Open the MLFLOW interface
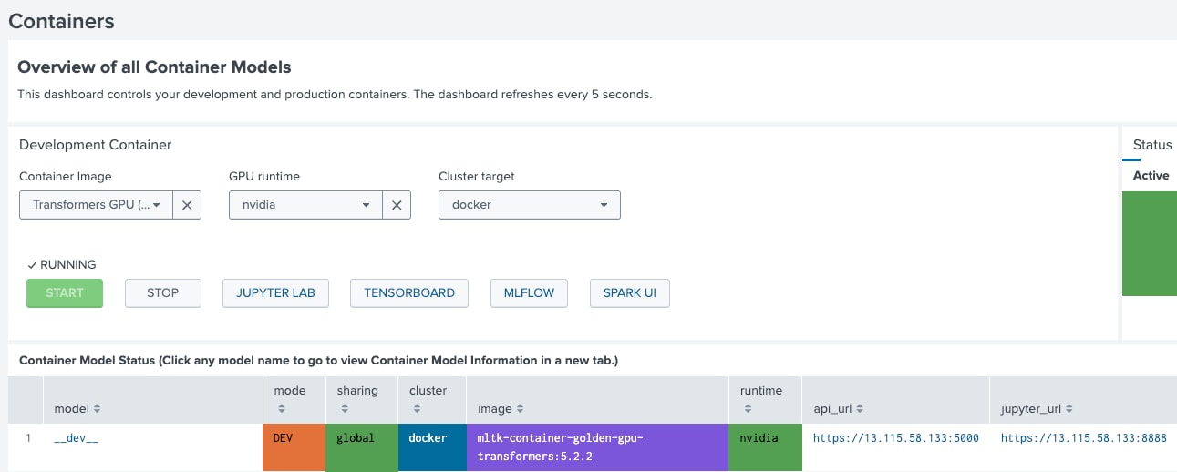 point(529,292)
